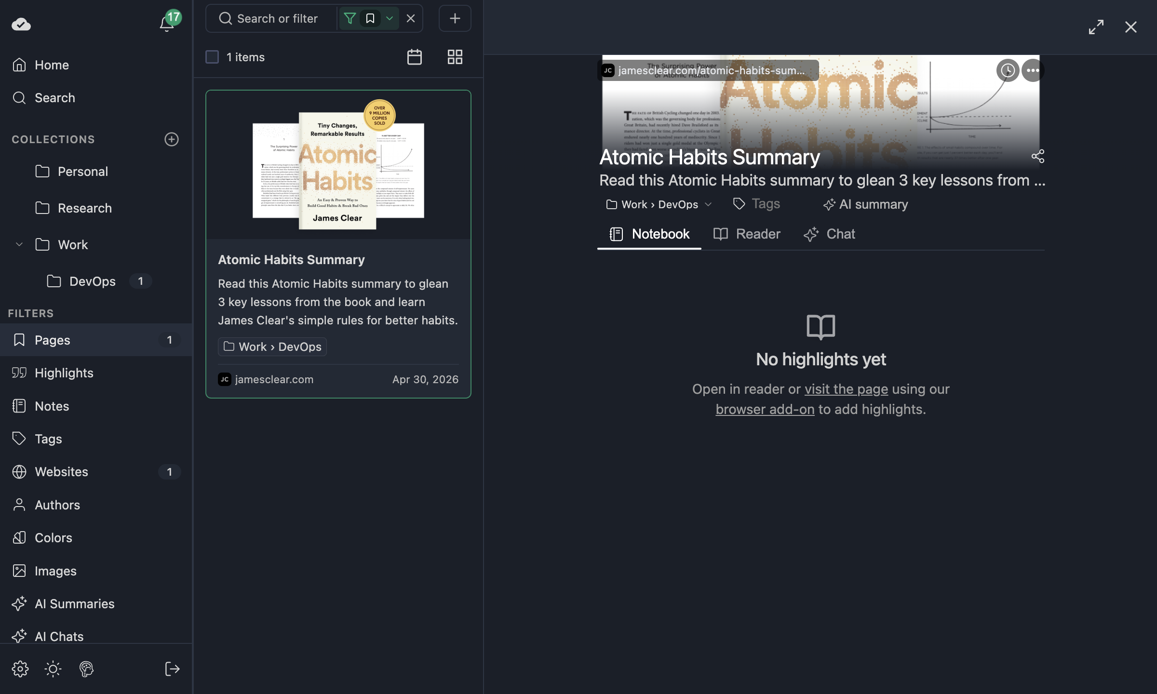Click the Work › DevOps tag on card
Image resolution: width=1157 pixels, height=694 pixels.
272,347
